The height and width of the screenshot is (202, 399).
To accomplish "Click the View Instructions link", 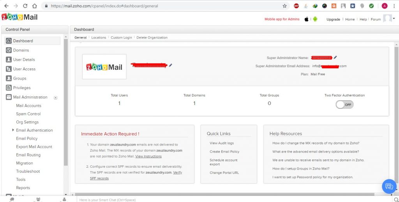I will pos(148,156).
